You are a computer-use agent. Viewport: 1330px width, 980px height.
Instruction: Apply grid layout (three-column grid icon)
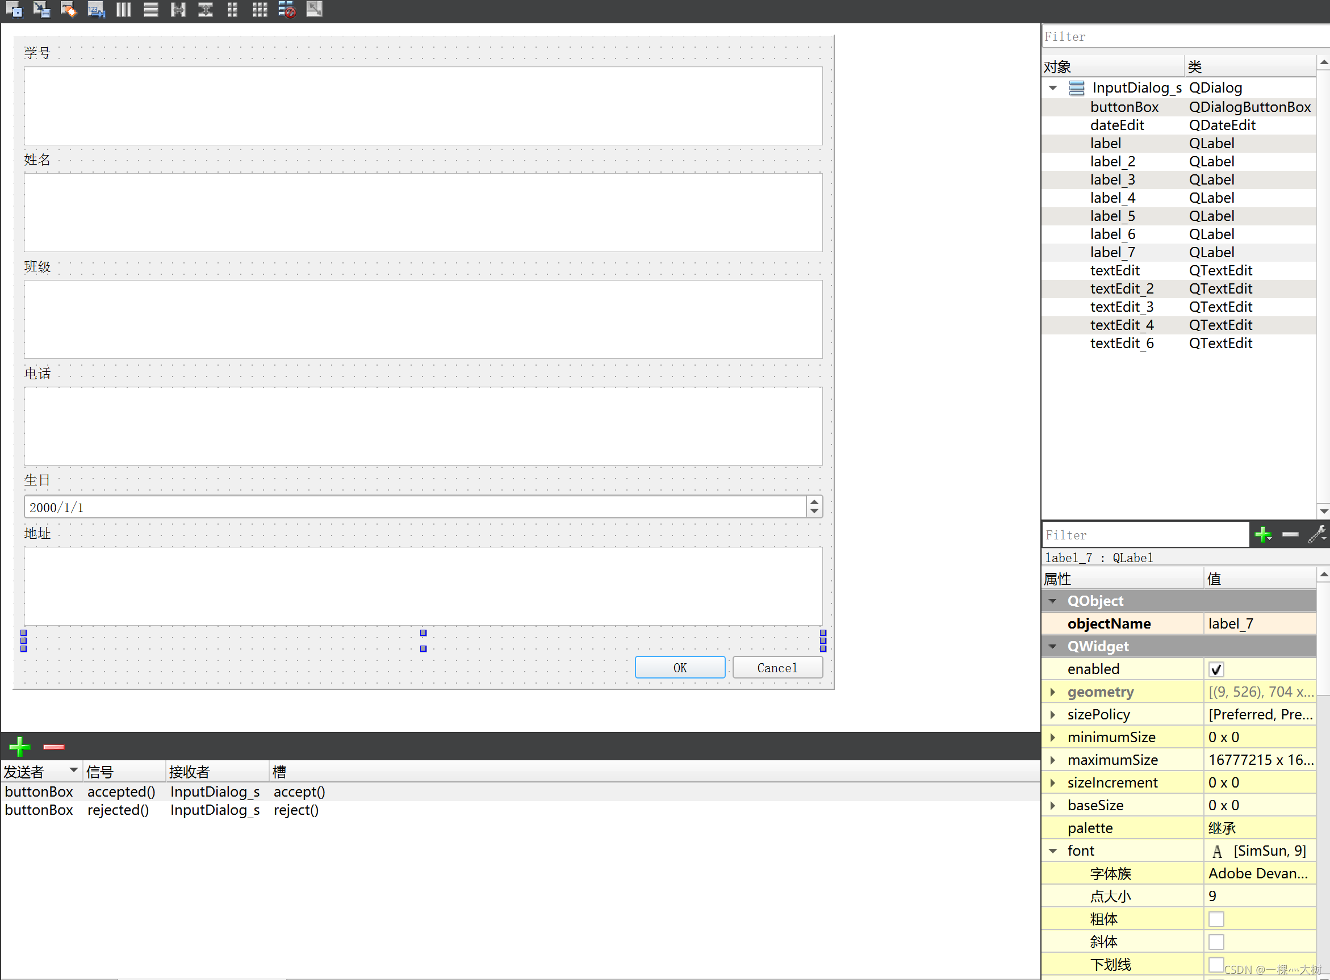point(260,10)
